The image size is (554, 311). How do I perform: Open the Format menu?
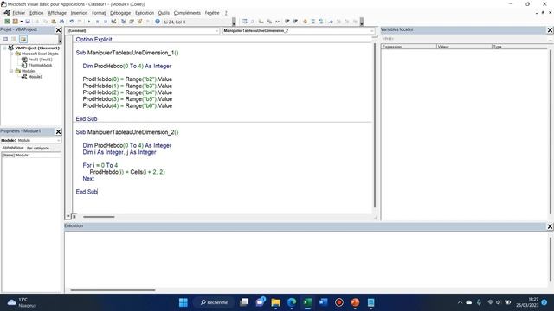pyautogui.click(x=99, y=13)
